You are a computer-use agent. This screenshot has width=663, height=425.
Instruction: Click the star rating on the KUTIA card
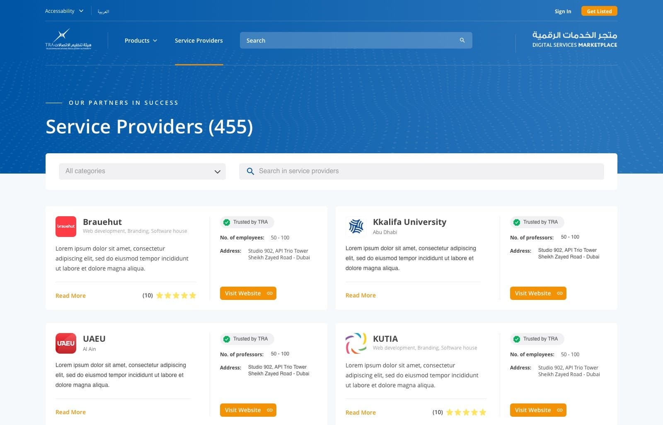(x=466, y=412)
